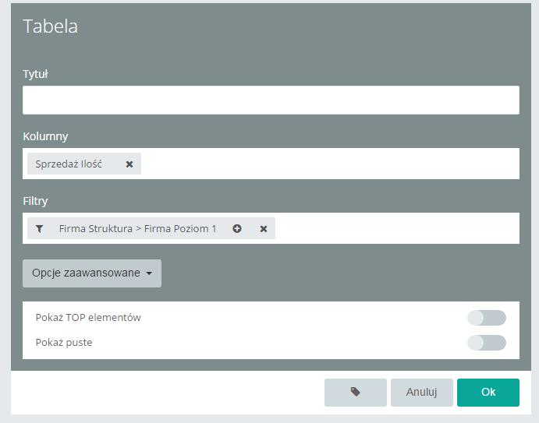Click empty area of Kolumny field
539x423 pixels.
[330, 164]
